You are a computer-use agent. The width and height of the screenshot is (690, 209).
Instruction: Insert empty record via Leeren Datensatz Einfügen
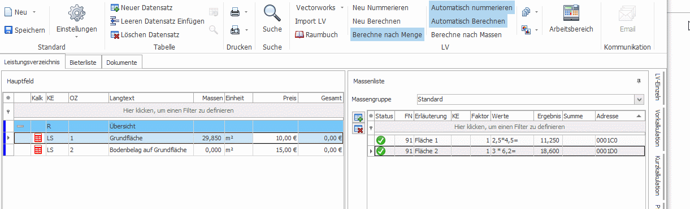click(x=157, y=21)
